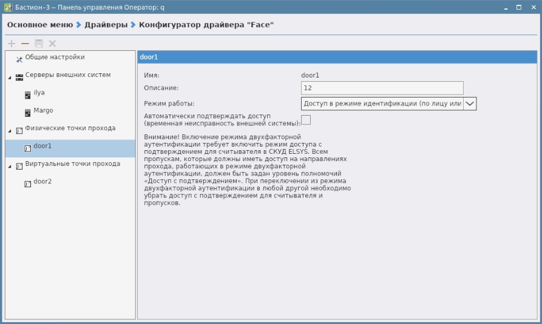Screen dimensions: 542x324
Task: Click the Cancel (X) toolbar icon
Action: [x=52, y=44]
